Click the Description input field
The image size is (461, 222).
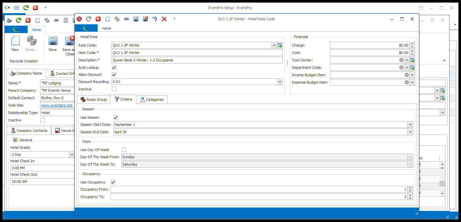tap(197, 60)
